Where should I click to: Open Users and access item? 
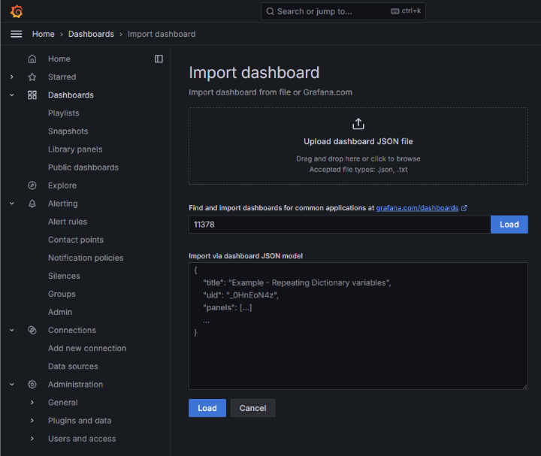(x=82, y=439)
